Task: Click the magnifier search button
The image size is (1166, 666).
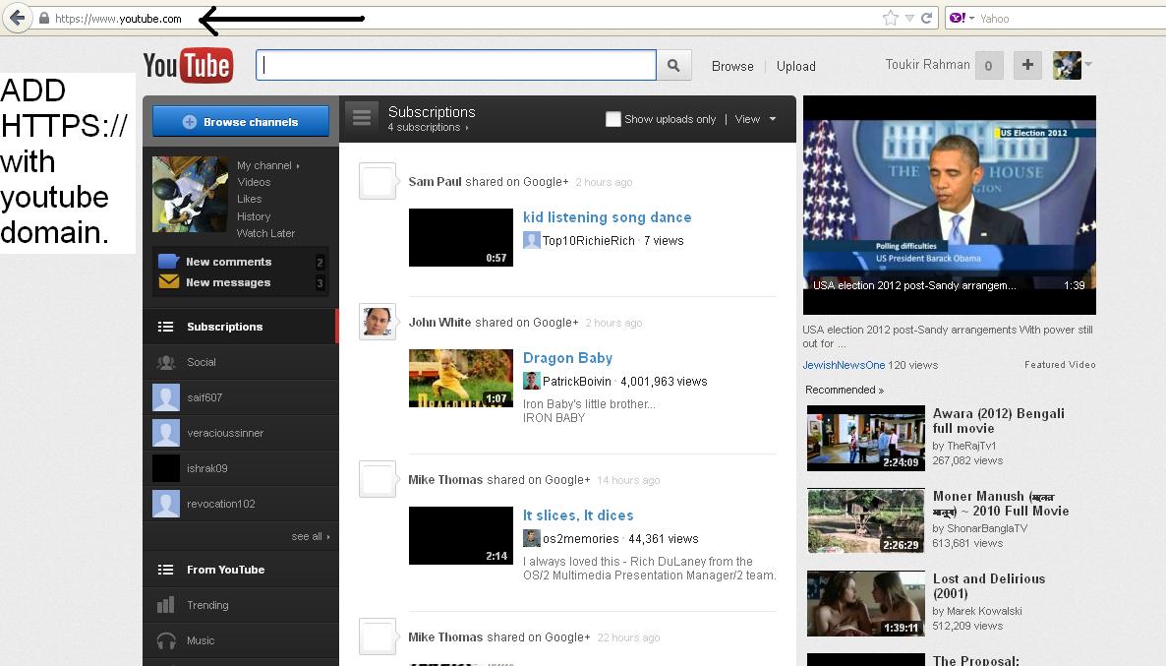Action: (673, 66)
